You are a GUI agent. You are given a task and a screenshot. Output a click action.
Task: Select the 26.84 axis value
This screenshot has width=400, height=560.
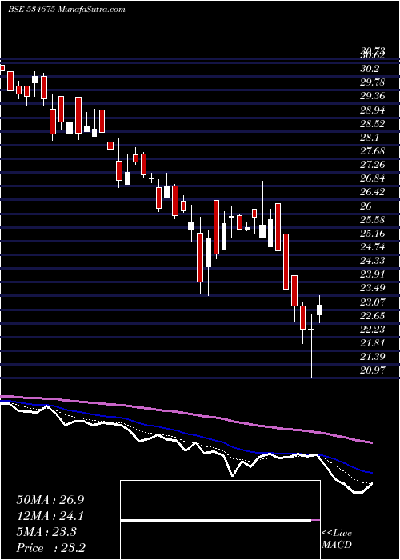point(372,178)
